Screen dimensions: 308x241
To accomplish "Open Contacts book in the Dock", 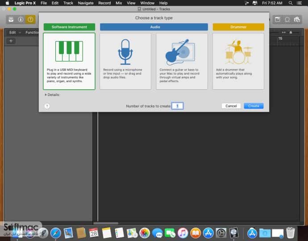I will point(81,233).
